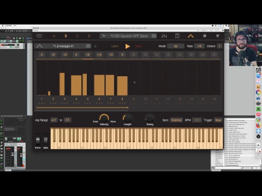262x196 pixels.
Task: Adjust step 8 velocity bar
Action: coord(122,85)
